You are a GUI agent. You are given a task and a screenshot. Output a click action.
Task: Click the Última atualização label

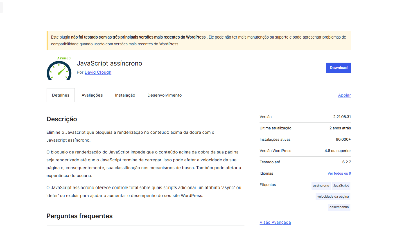[x=275, y=128]
